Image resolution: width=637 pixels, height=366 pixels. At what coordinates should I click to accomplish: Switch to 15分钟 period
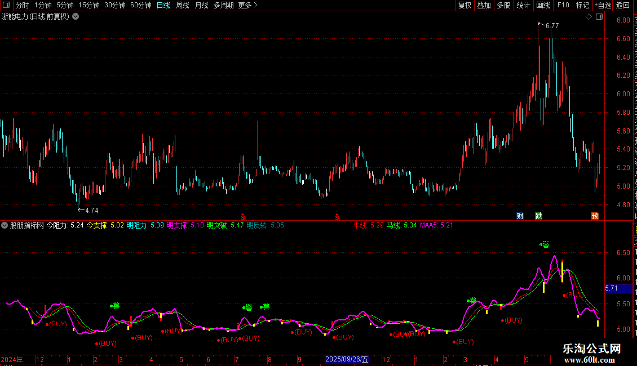[x=89, y=5]
